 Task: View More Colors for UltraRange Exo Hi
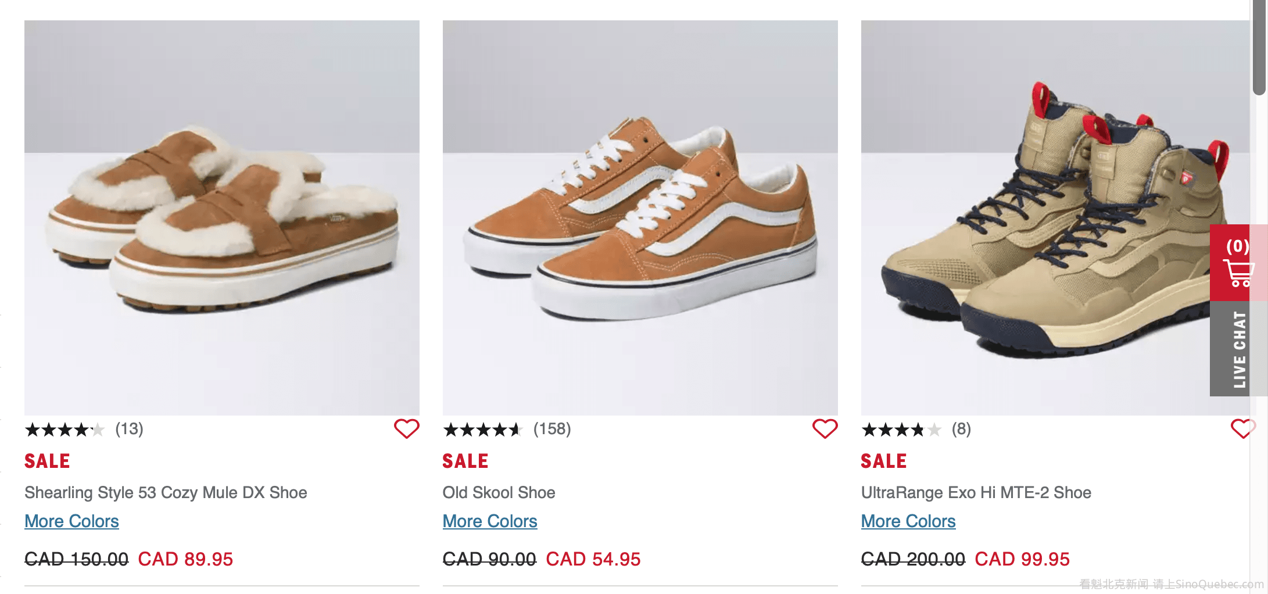pyautogui.click(x=908, y=521)
